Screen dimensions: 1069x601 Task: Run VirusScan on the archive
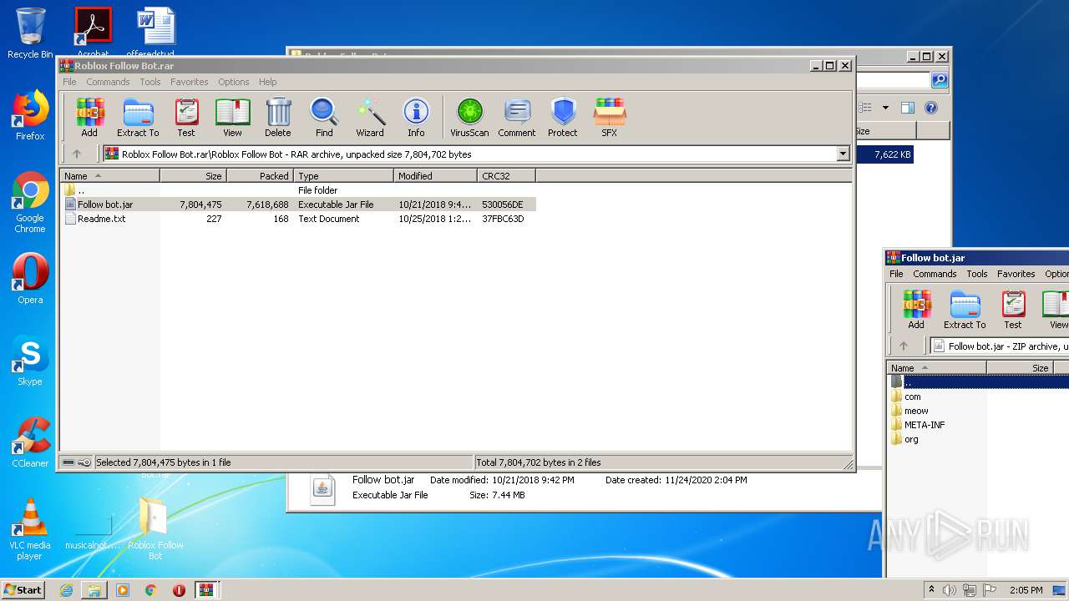point(469,117)
